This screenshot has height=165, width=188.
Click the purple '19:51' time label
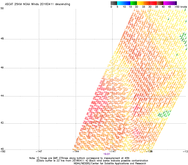107,154
